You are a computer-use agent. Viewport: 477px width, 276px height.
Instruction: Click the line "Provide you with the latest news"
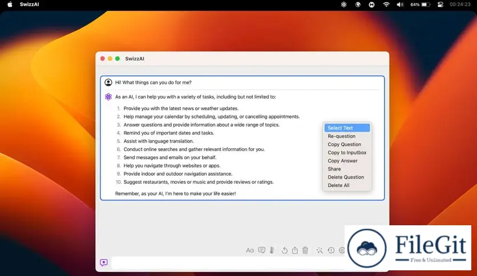tap(181, 108)
